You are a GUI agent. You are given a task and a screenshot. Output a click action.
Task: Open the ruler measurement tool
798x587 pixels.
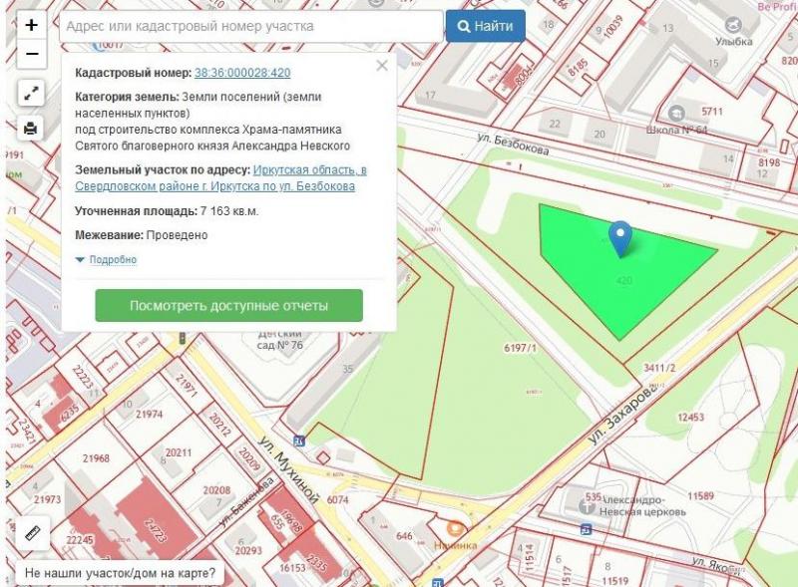pos(31,532)
